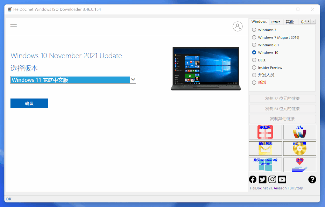Select the Windows 10 radio option

coord(254,52)
